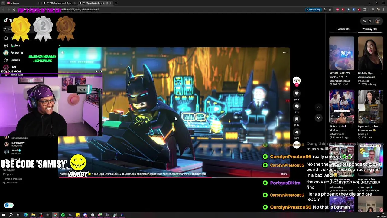Bookmark this page with the star icon
This screenshot has height=218, width=387.
pyautogui.click(x=330, y=9)
